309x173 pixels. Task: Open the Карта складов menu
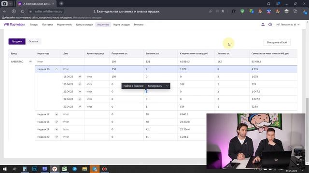(x=122, y=25)
